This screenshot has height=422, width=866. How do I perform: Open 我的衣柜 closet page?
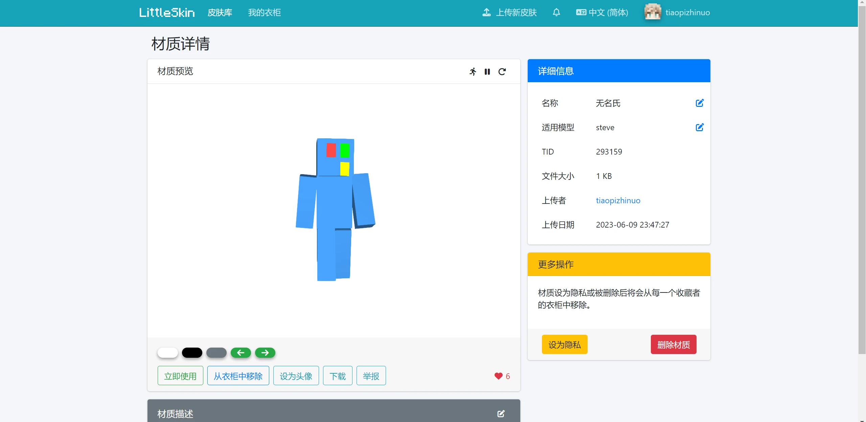click(264, 13)
